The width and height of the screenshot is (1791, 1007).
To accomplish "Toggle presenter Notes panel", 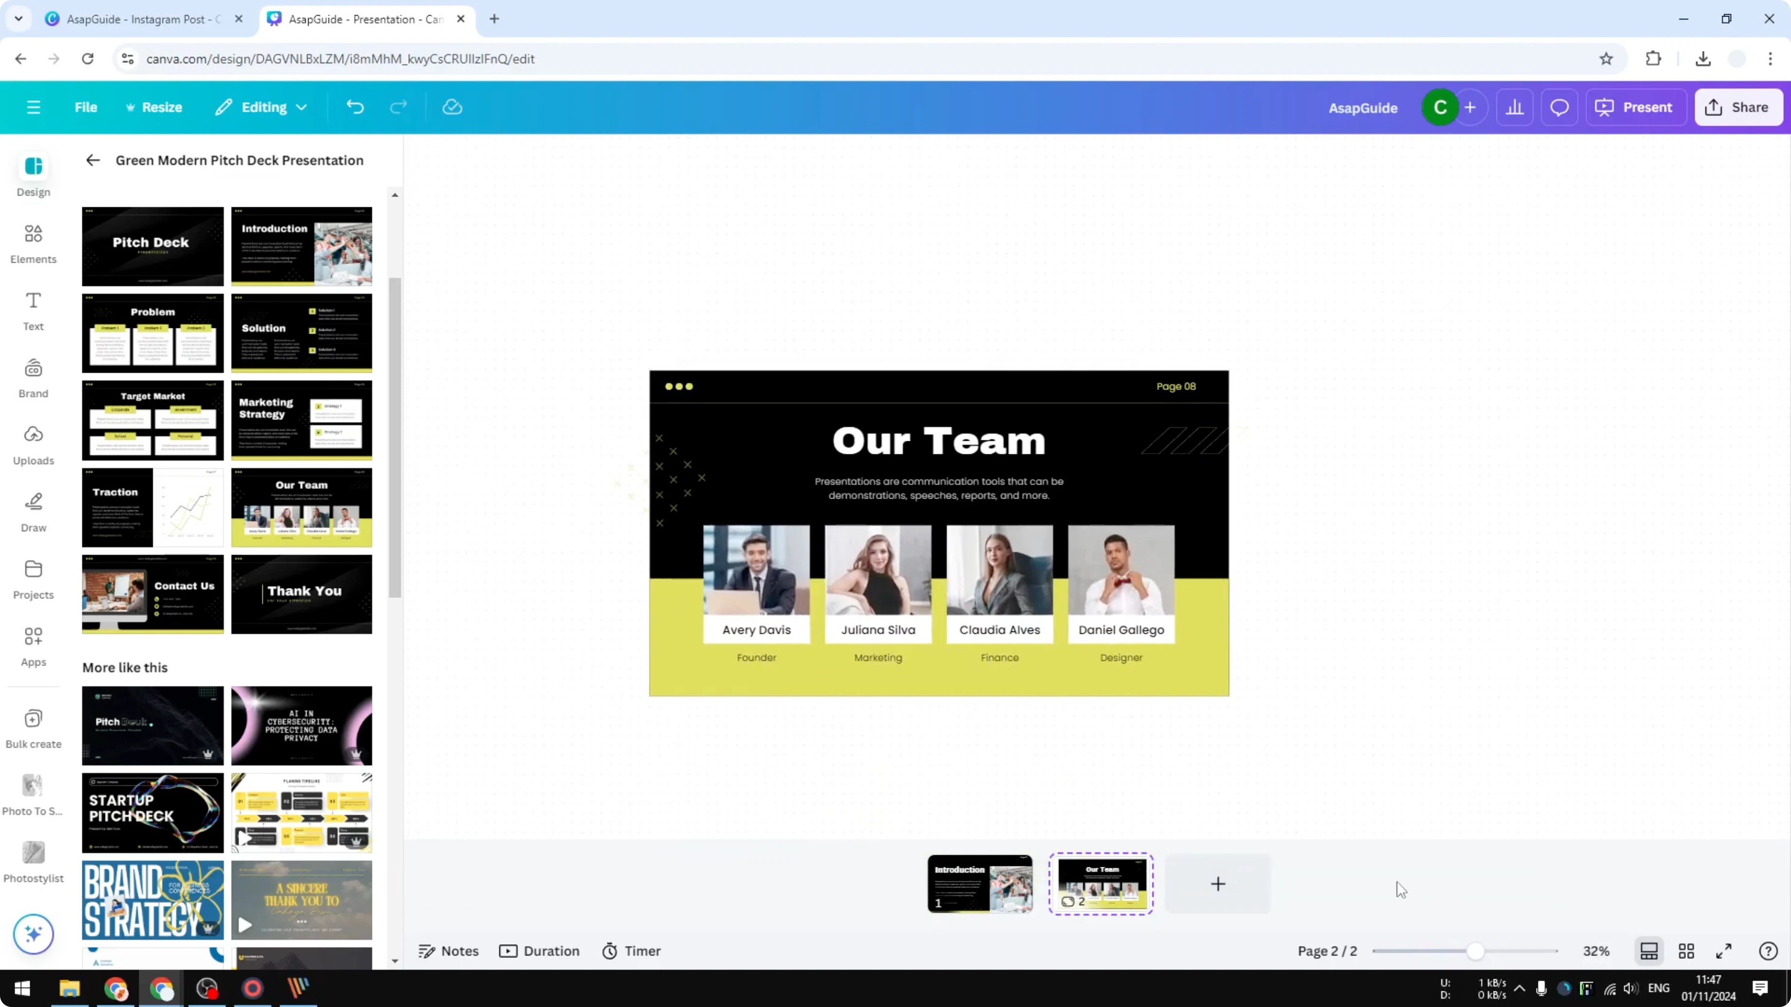I will (x=449, y=951).
